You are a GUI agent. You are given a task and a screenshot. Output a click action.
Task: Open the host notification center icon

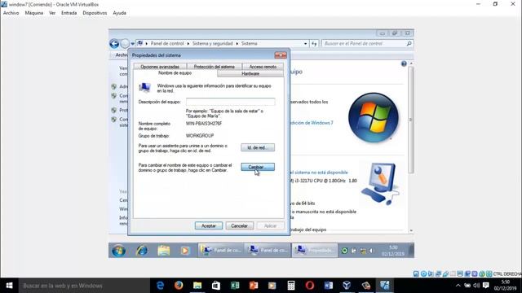(x=486, y=286)
